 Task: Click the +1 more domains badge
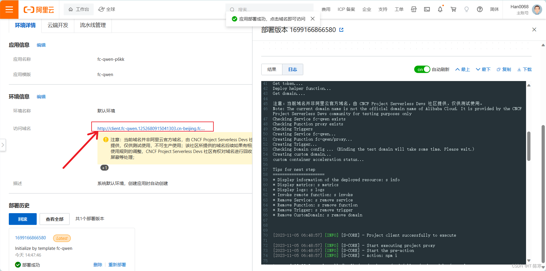[105, 168]
